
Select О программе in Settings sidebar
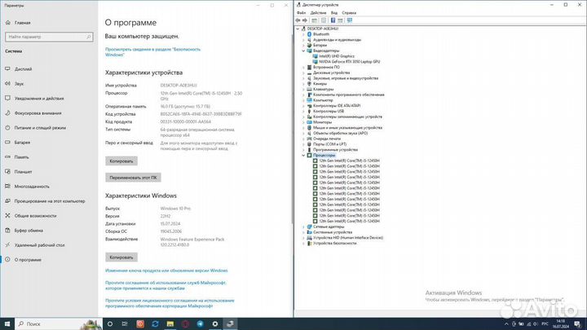[x=28, y=260]
